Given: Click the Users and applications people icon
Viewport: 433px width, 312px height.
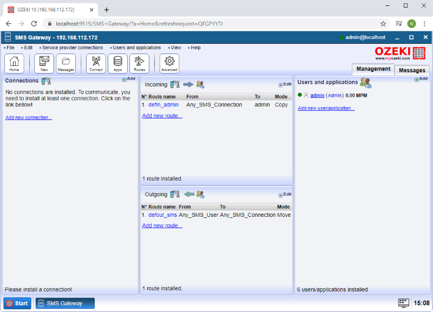Looking at the screenshot, I should [366, 83].
